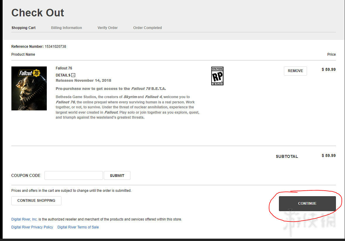
Task: Switch to the Billing Information step
Action: [x=66, y=28]
